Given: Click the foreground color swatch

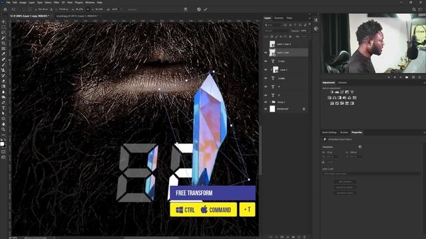Looking at the screenshot, I should [x=2, y=144].
